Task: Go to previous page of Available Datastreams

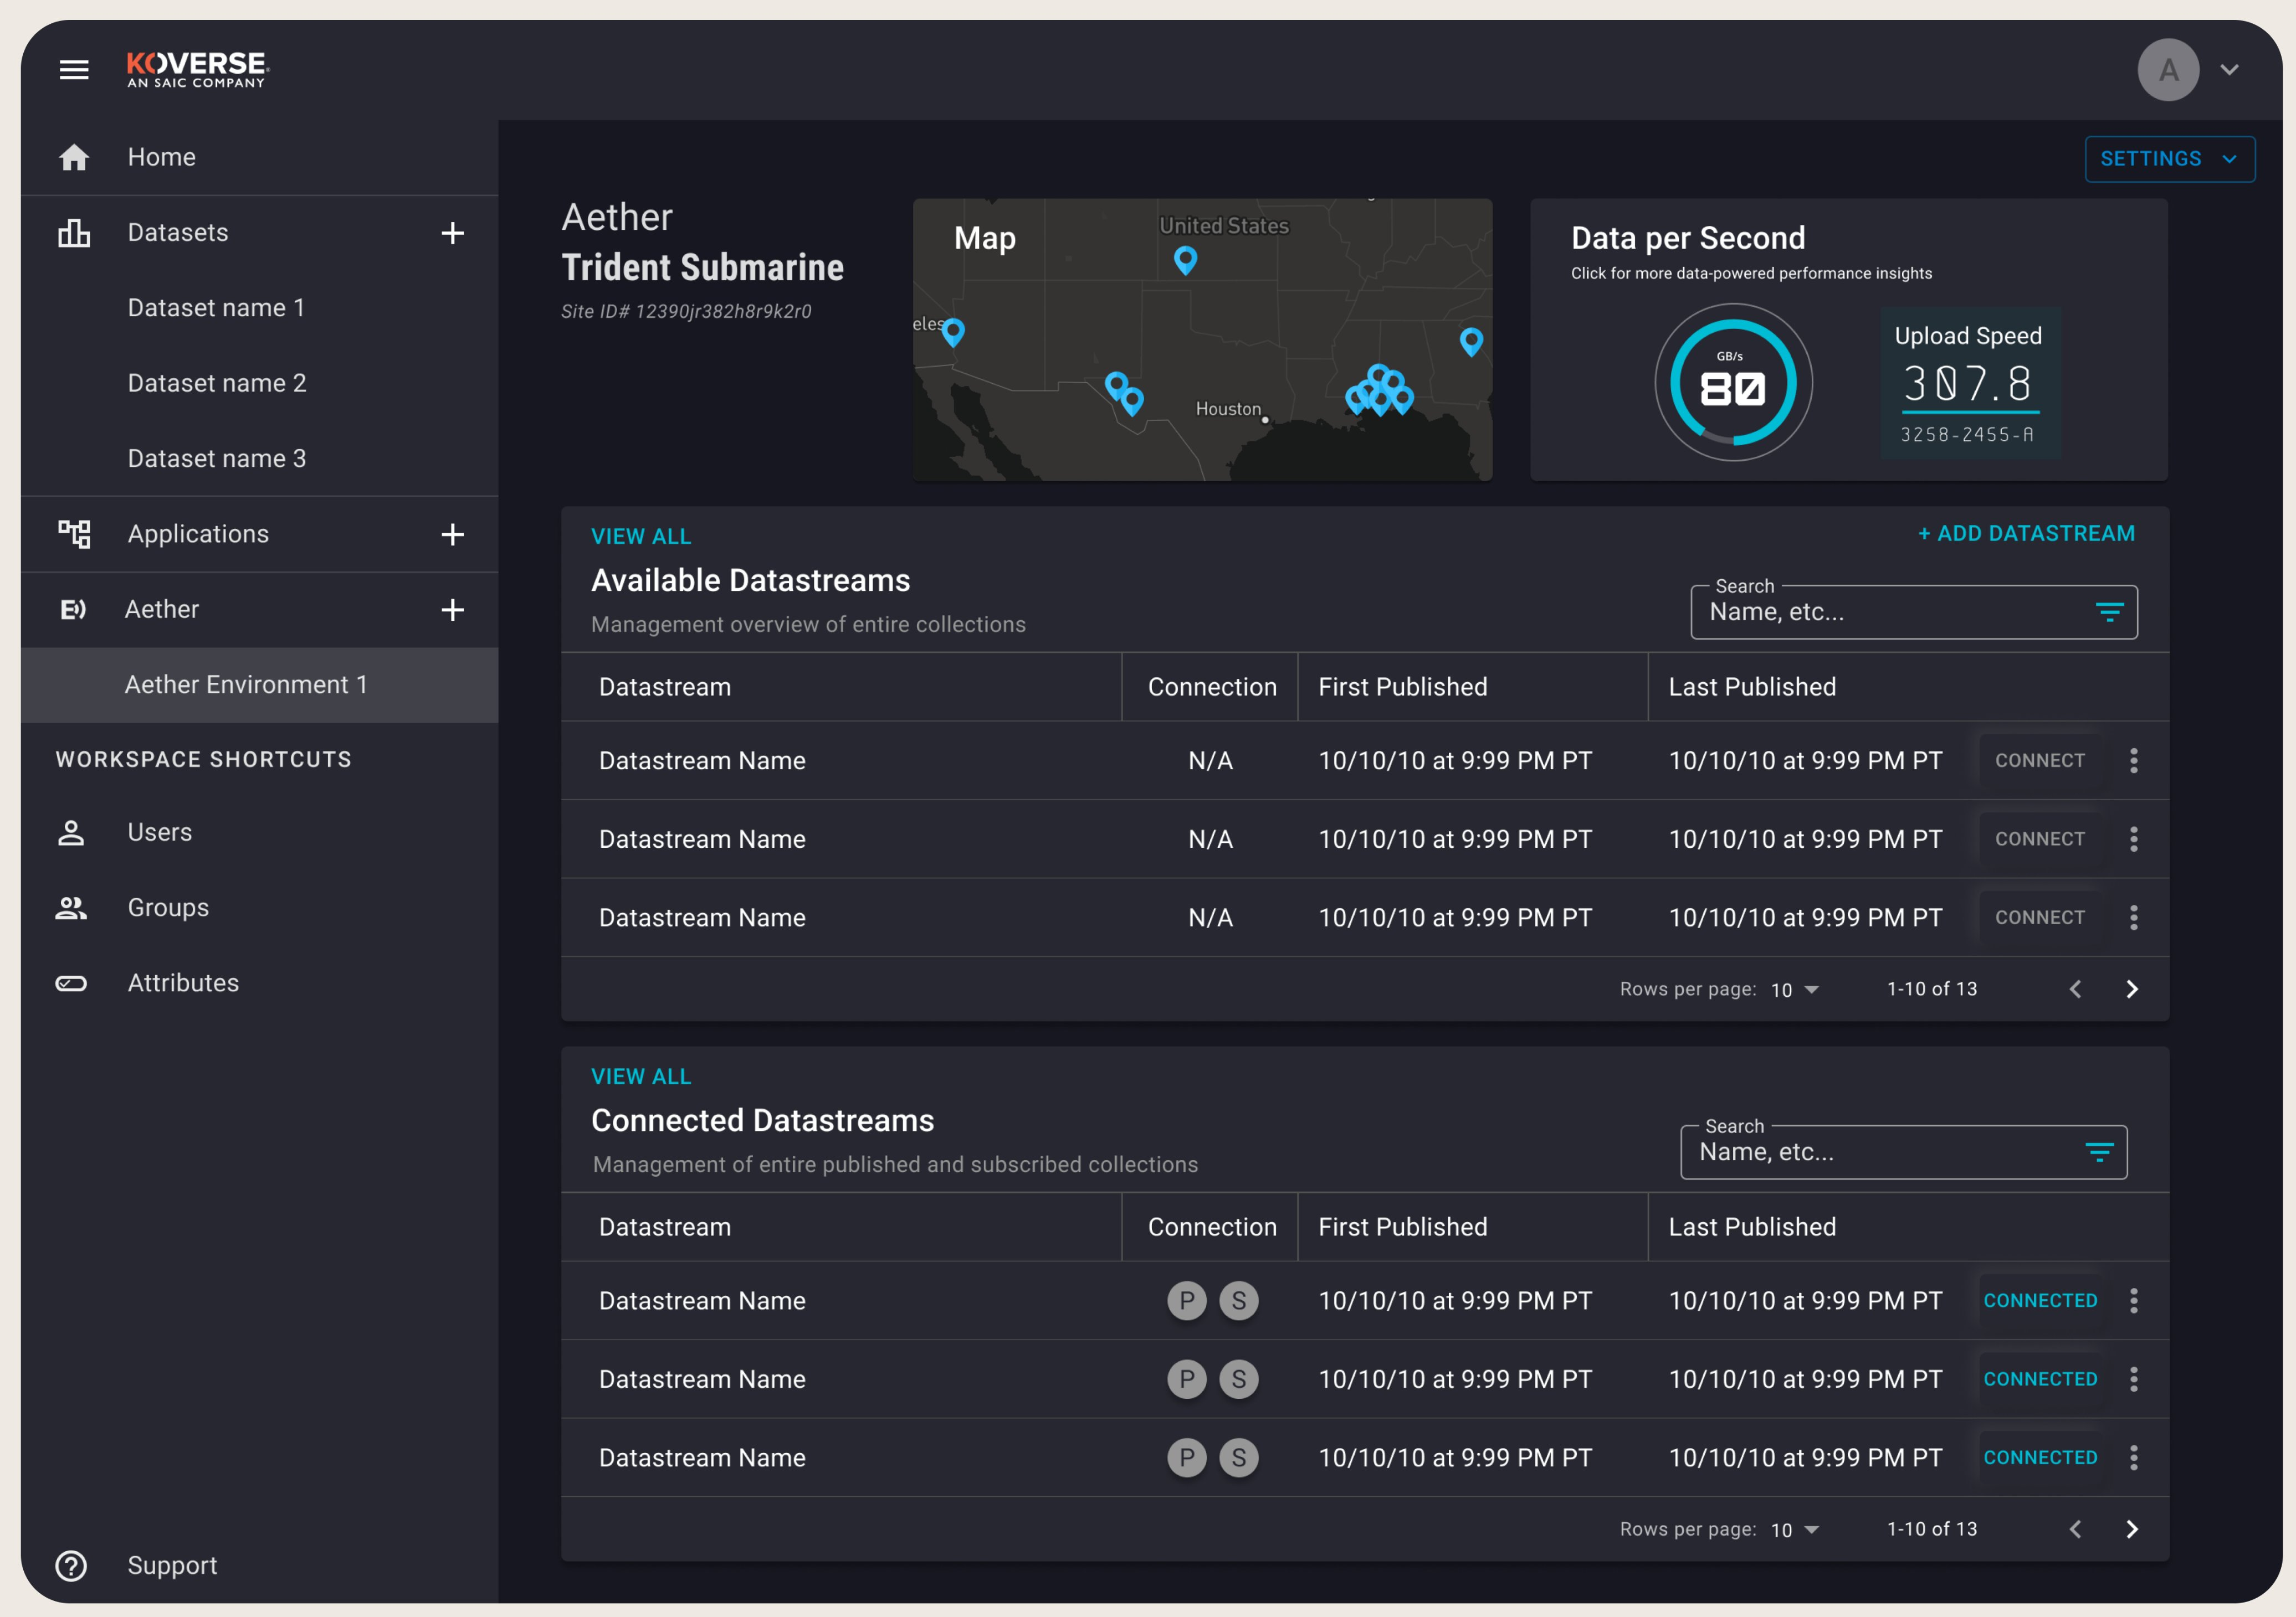Action: click(2075, 990)
